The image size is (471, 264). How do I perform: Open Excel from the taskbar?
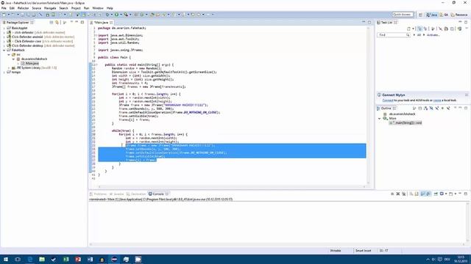[x=66, y=259]
